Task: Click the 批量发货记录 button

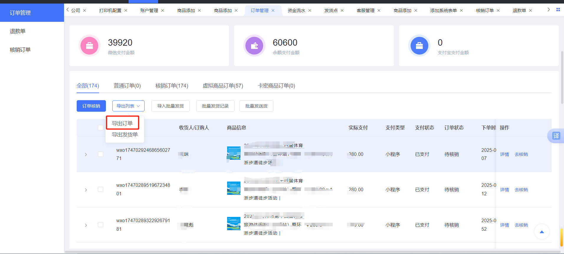Action: [215, 106]
